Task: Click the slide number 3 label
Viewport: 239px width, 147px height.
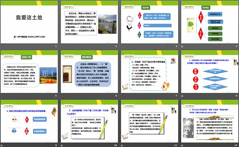Action: (x=176, y=46)
